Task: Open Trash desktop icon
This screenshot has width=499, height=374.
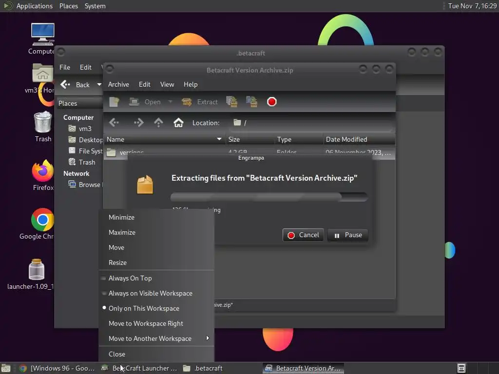Action: tap(43, 127)
